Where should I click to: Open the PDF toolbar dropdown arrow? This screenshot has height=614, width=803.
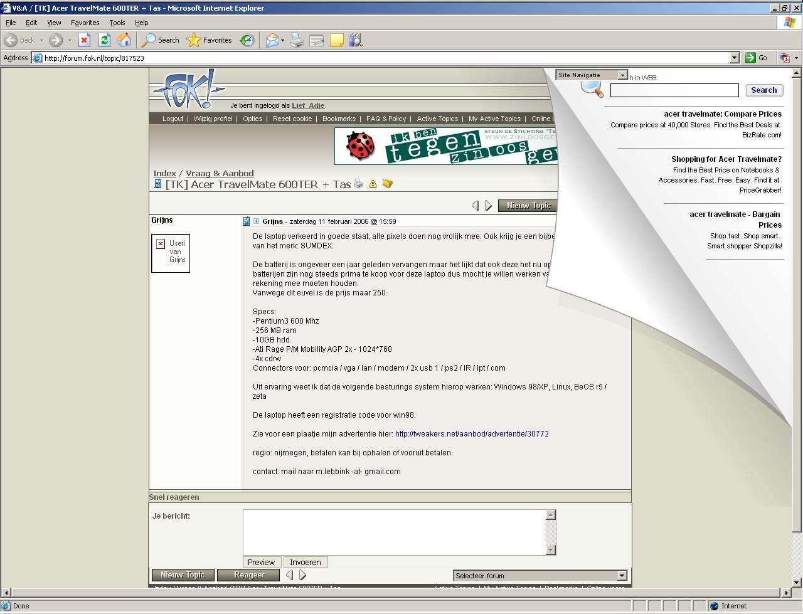(796, 58)
